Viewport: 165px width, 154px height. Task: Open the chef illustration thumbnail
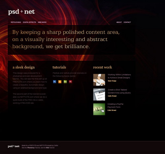pos(99,80)
